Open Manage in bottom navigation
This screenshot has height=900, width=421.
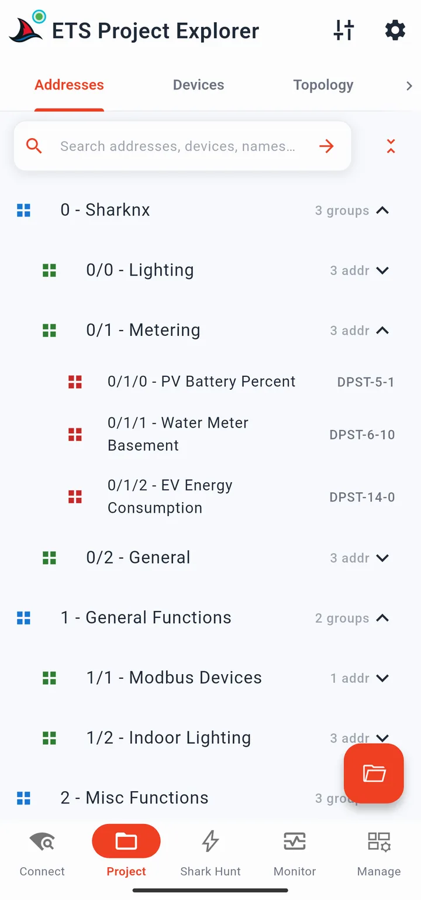point(379,853)
